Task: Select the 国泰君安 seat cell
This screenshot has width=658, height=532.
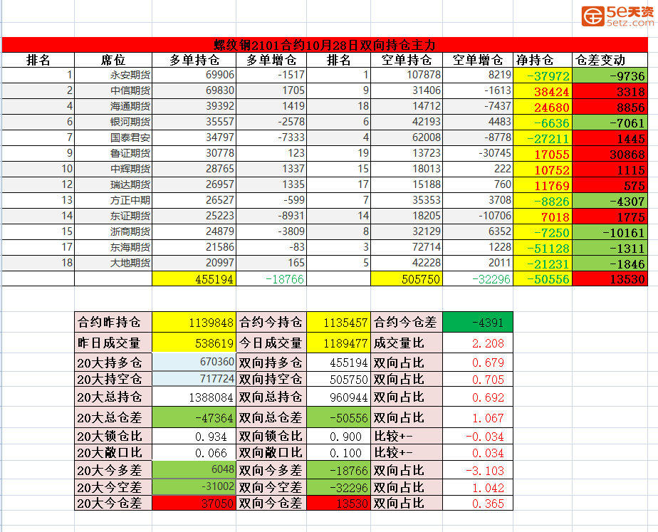Action: point(113,137)
